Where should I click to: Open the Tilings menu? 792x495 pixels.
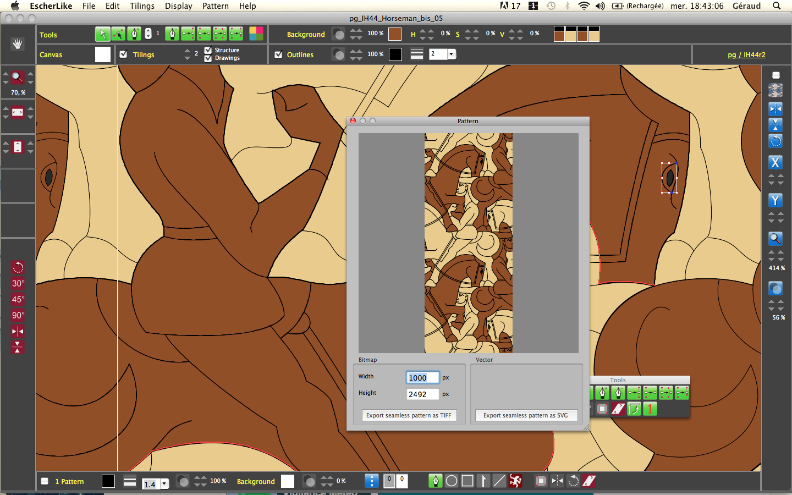142,6
